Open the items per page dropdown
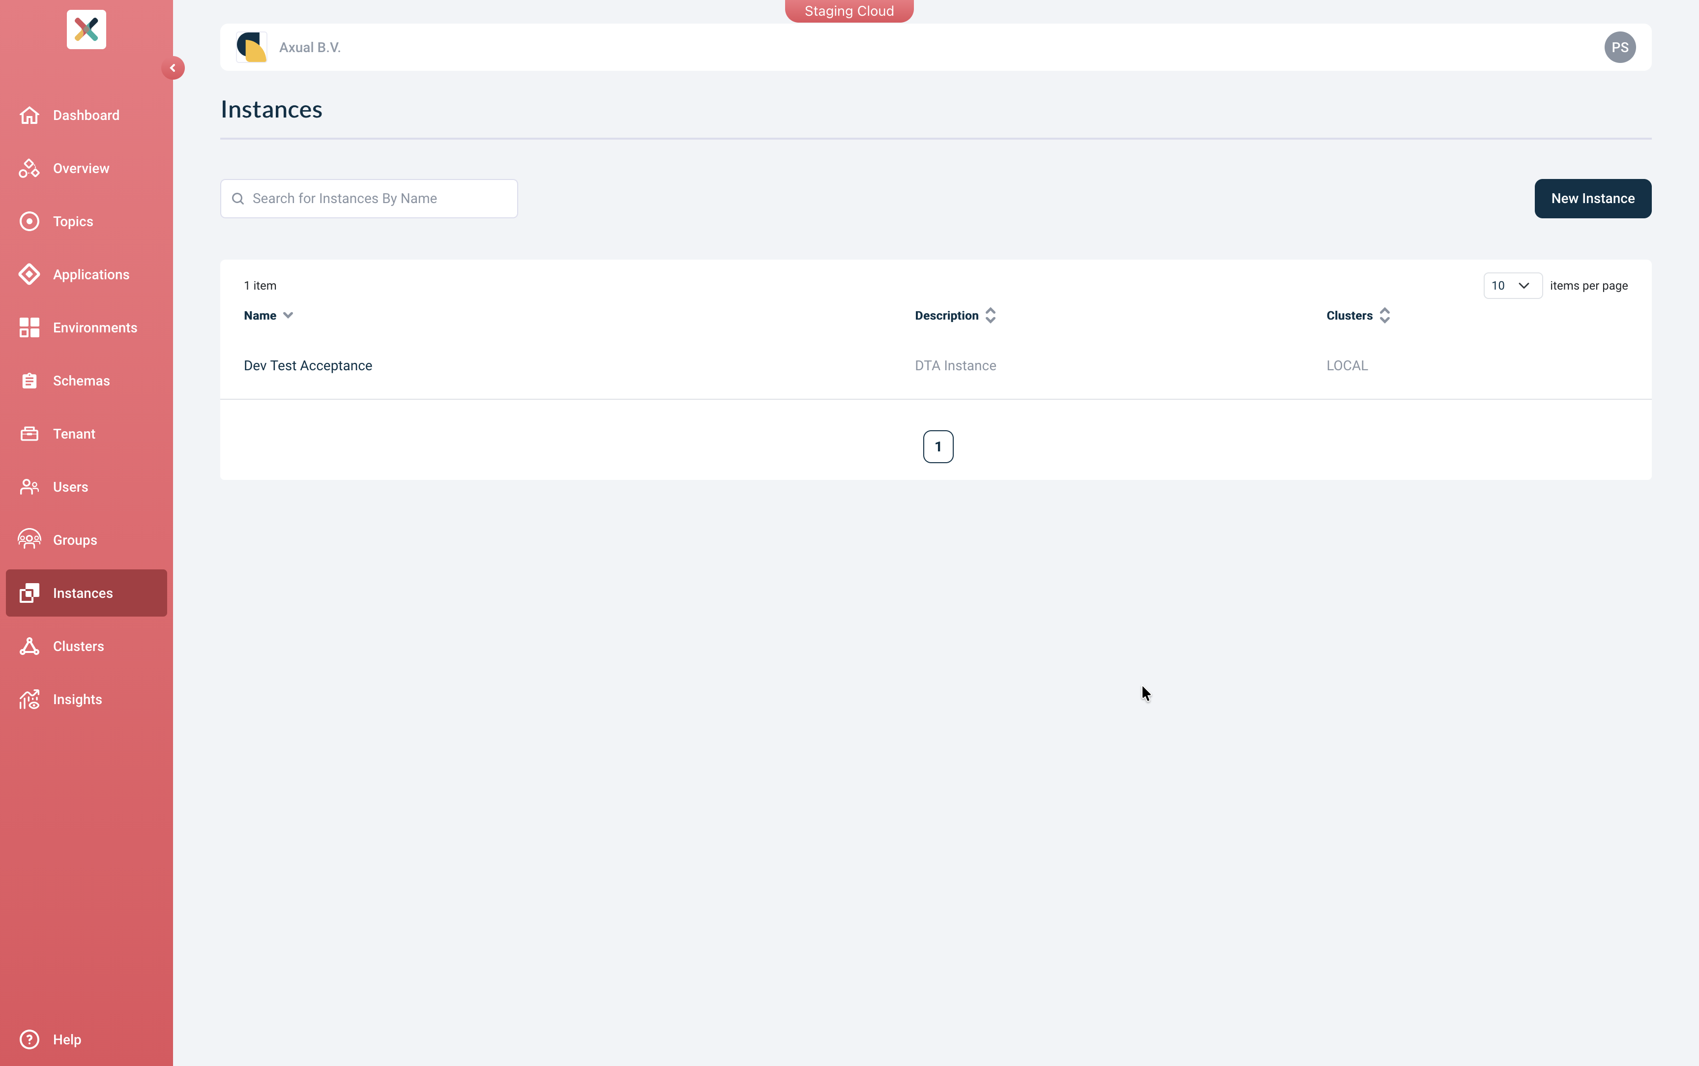This screenshot has width=1699, height=1066. (1512, 286)
